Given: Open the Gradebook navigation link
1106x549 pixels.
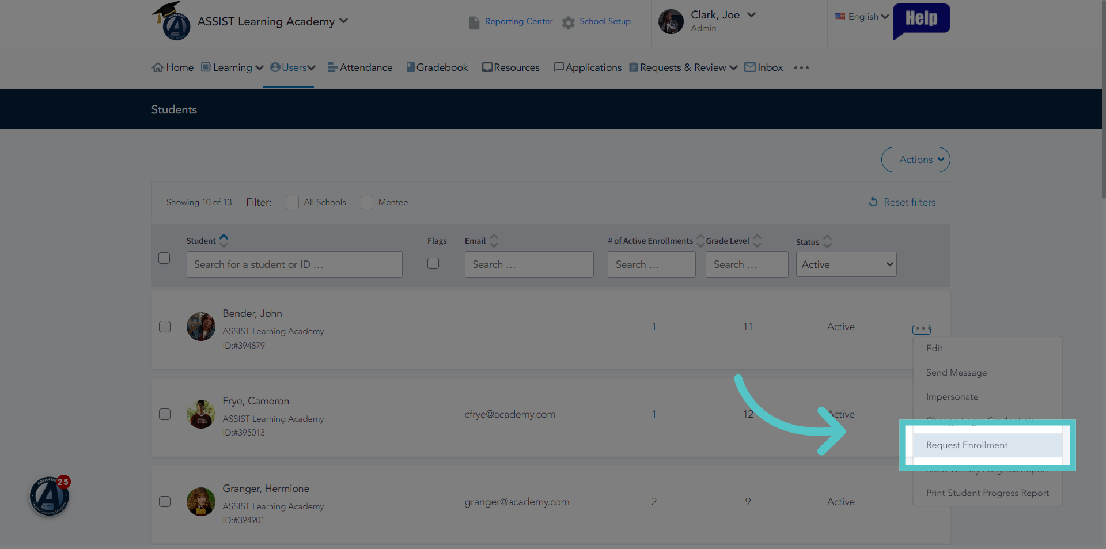Looking at the screenshot, I should 437,67.
